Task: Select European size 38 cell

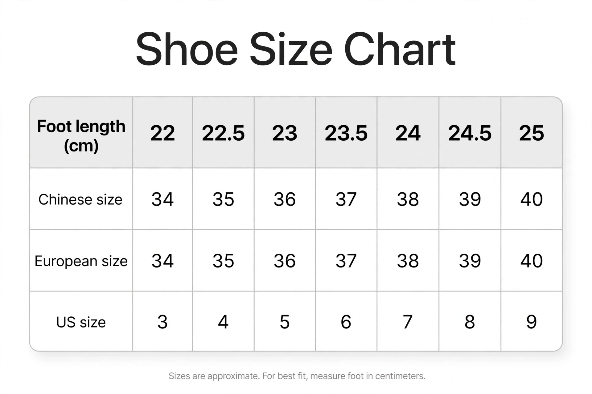Action: pyautogui.click(x=408, y=260)
